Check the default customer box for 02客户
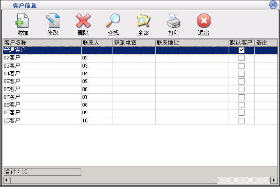 (x=241, y=58)
